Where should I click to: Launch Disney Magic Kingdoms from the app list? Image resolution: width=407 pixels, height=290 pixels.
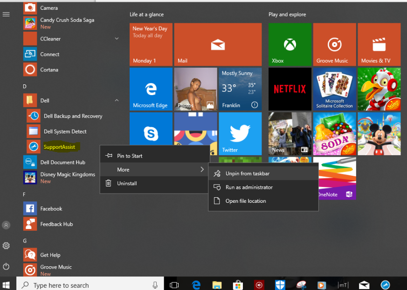(x=58, y=178)
